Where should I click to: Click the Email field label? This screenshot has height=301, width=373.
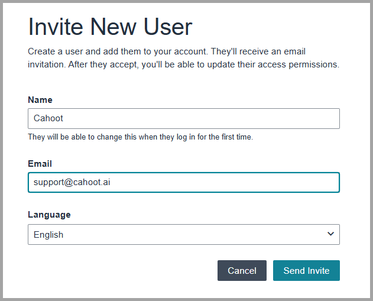[40, 164]
